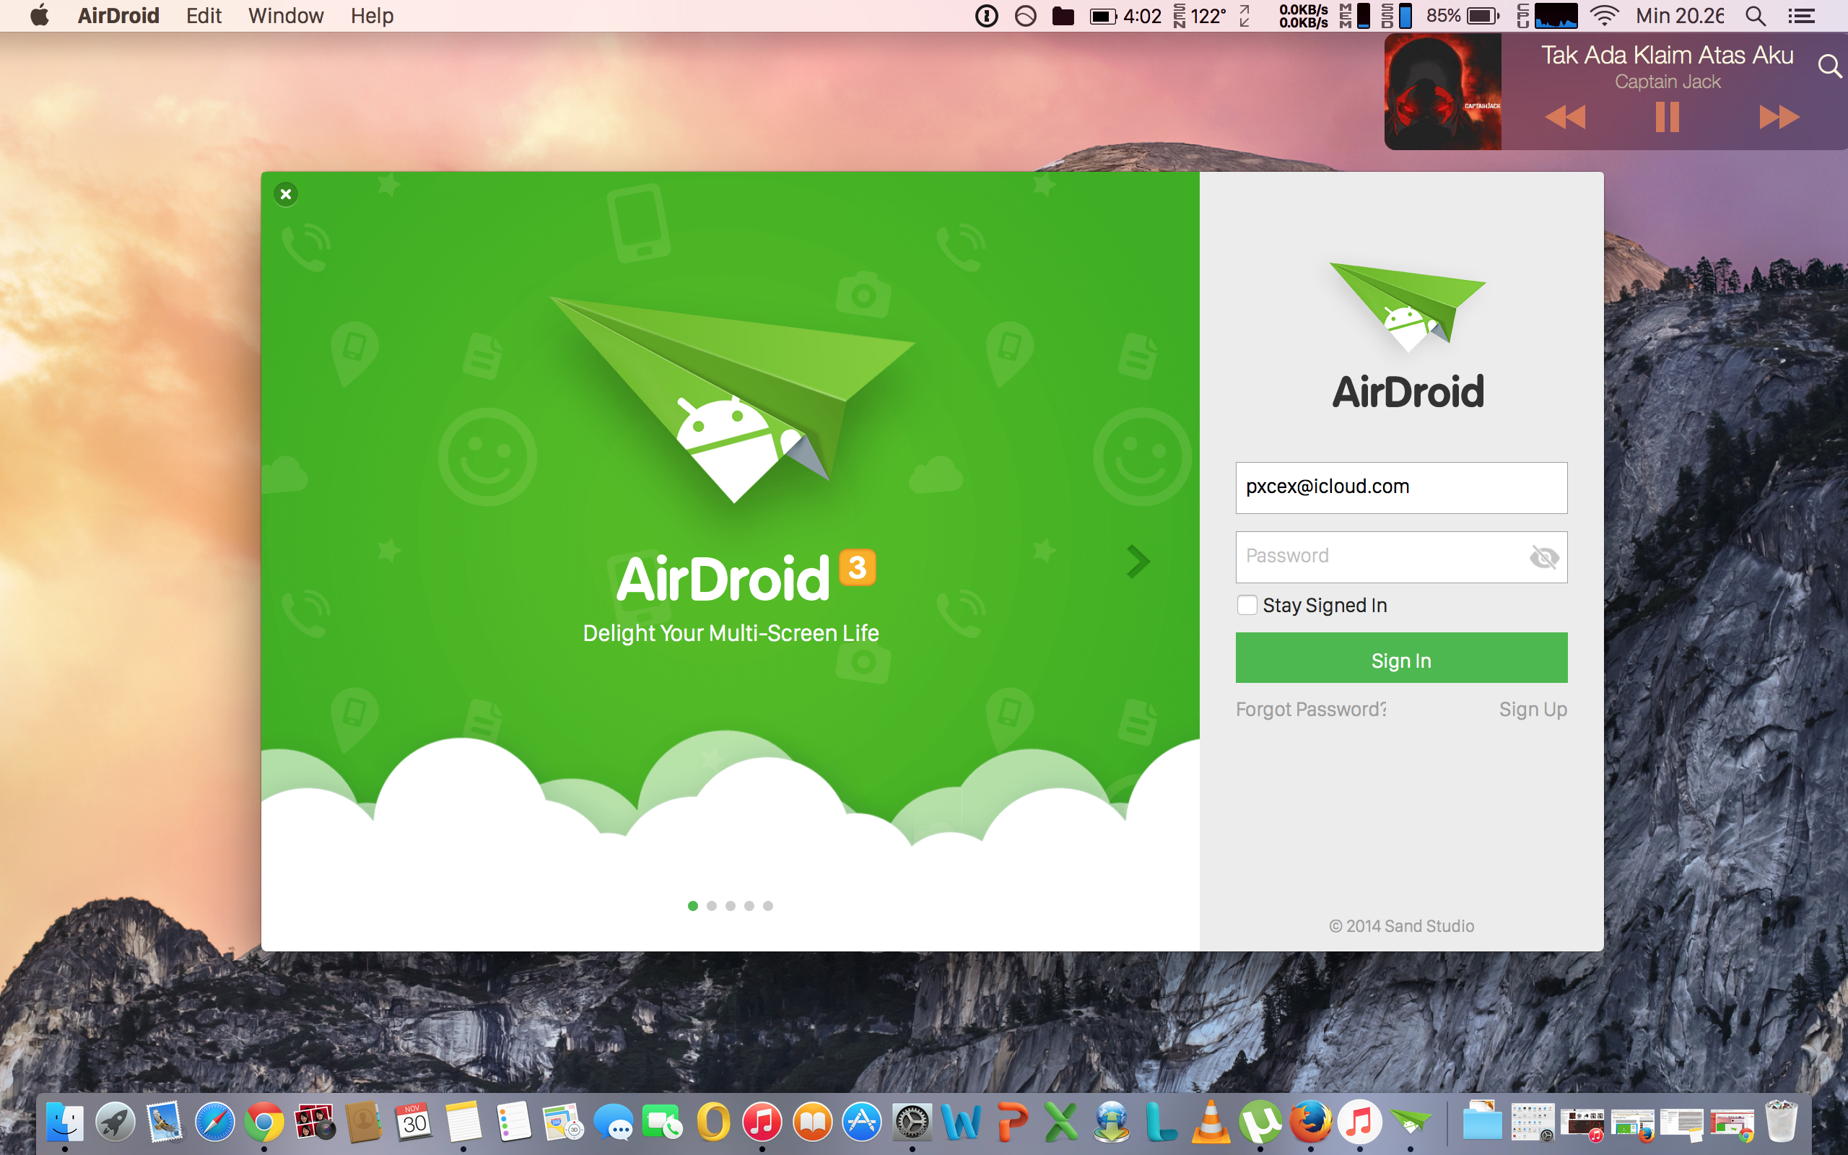The image size is (1848, 1155).
Task: Open Safari from the Dock
Action: (x=214, y=1123)
